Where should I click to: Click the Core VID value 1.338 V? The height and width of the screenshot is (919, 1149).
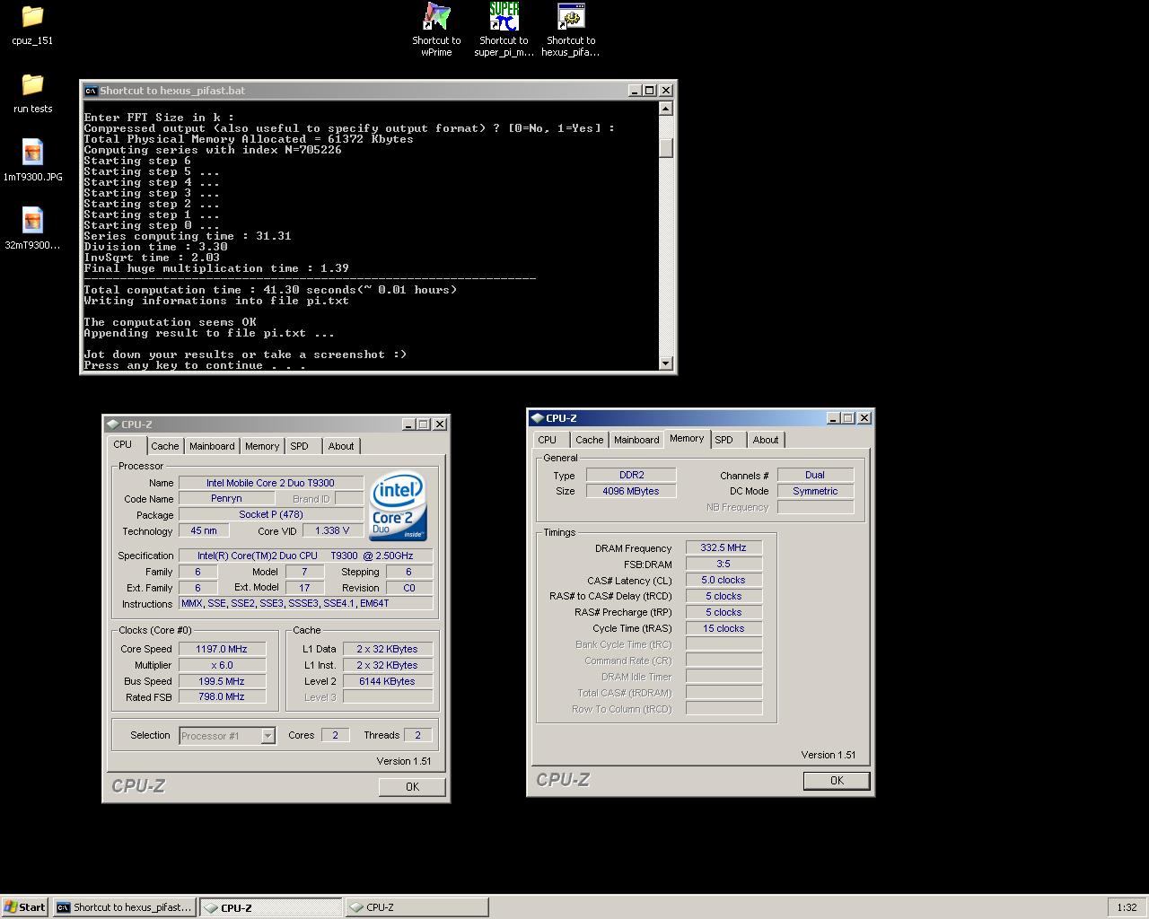pyautogui.click(x=332, y=531)
